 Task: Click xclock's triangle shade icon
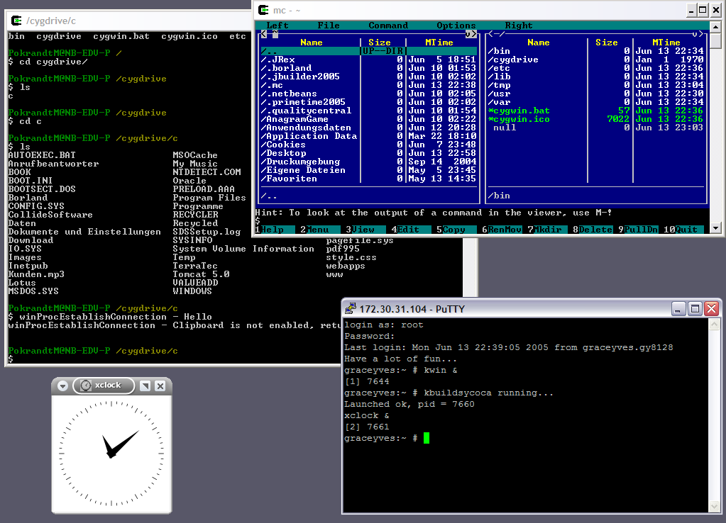click(145, 386)
